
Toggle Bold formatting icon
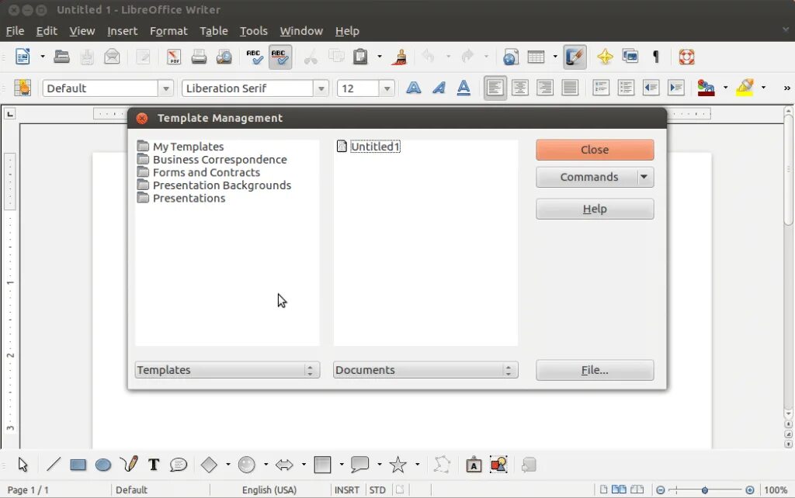pos(414,88)
